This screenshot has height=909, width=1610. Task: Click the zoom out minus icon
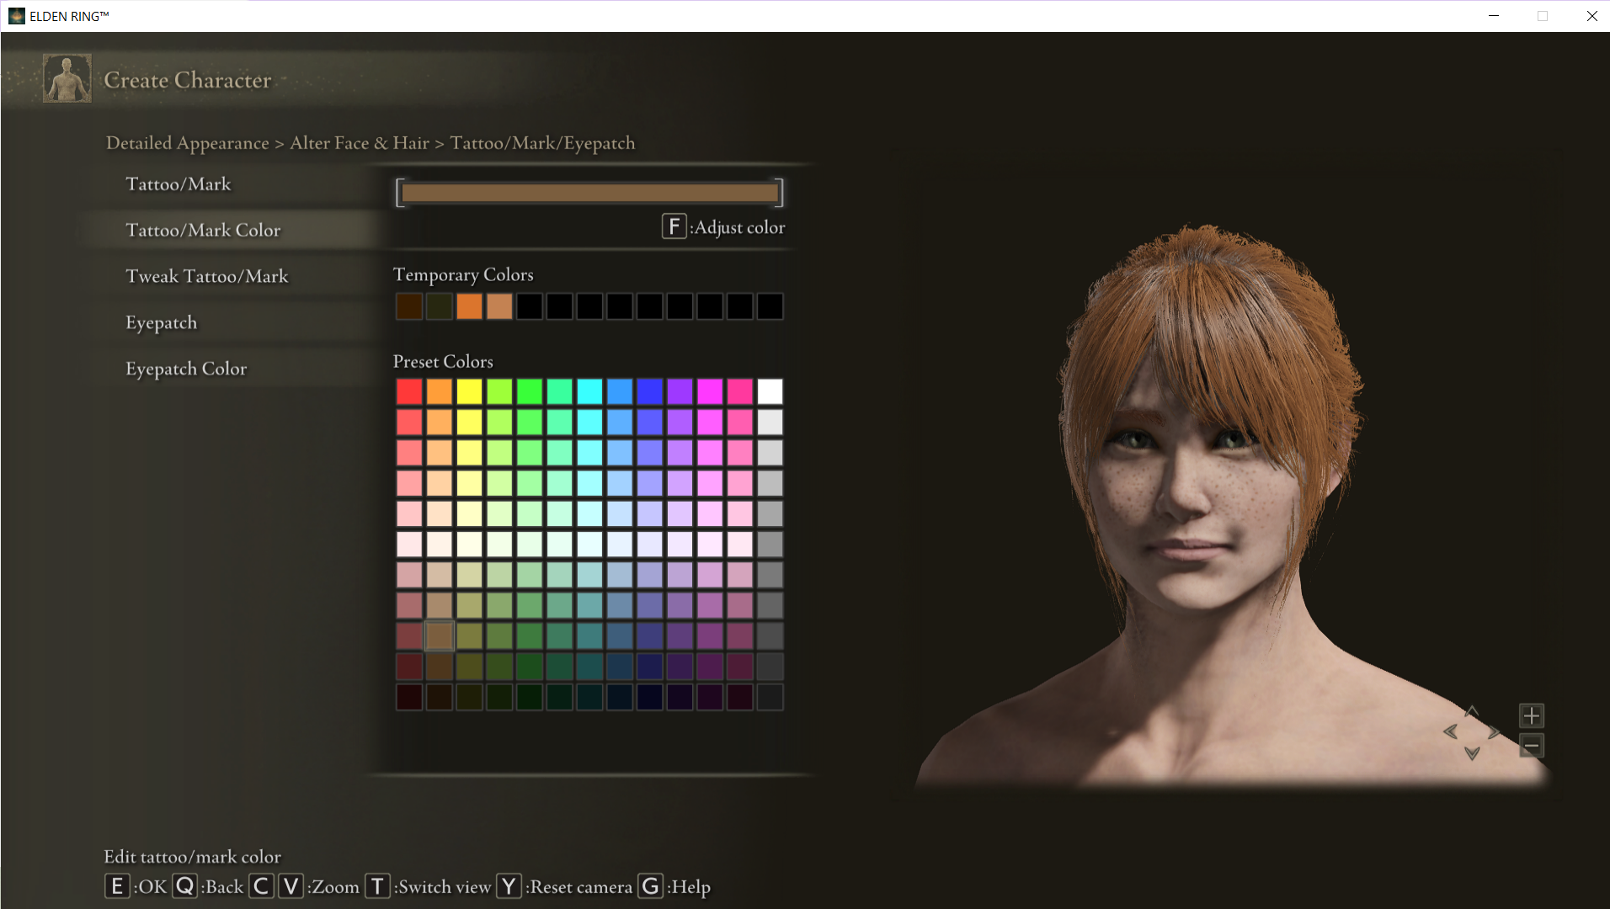[1531, 746]
